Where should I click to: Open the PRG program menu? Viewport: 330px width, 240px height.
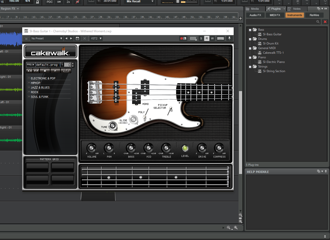click(30, 65)
